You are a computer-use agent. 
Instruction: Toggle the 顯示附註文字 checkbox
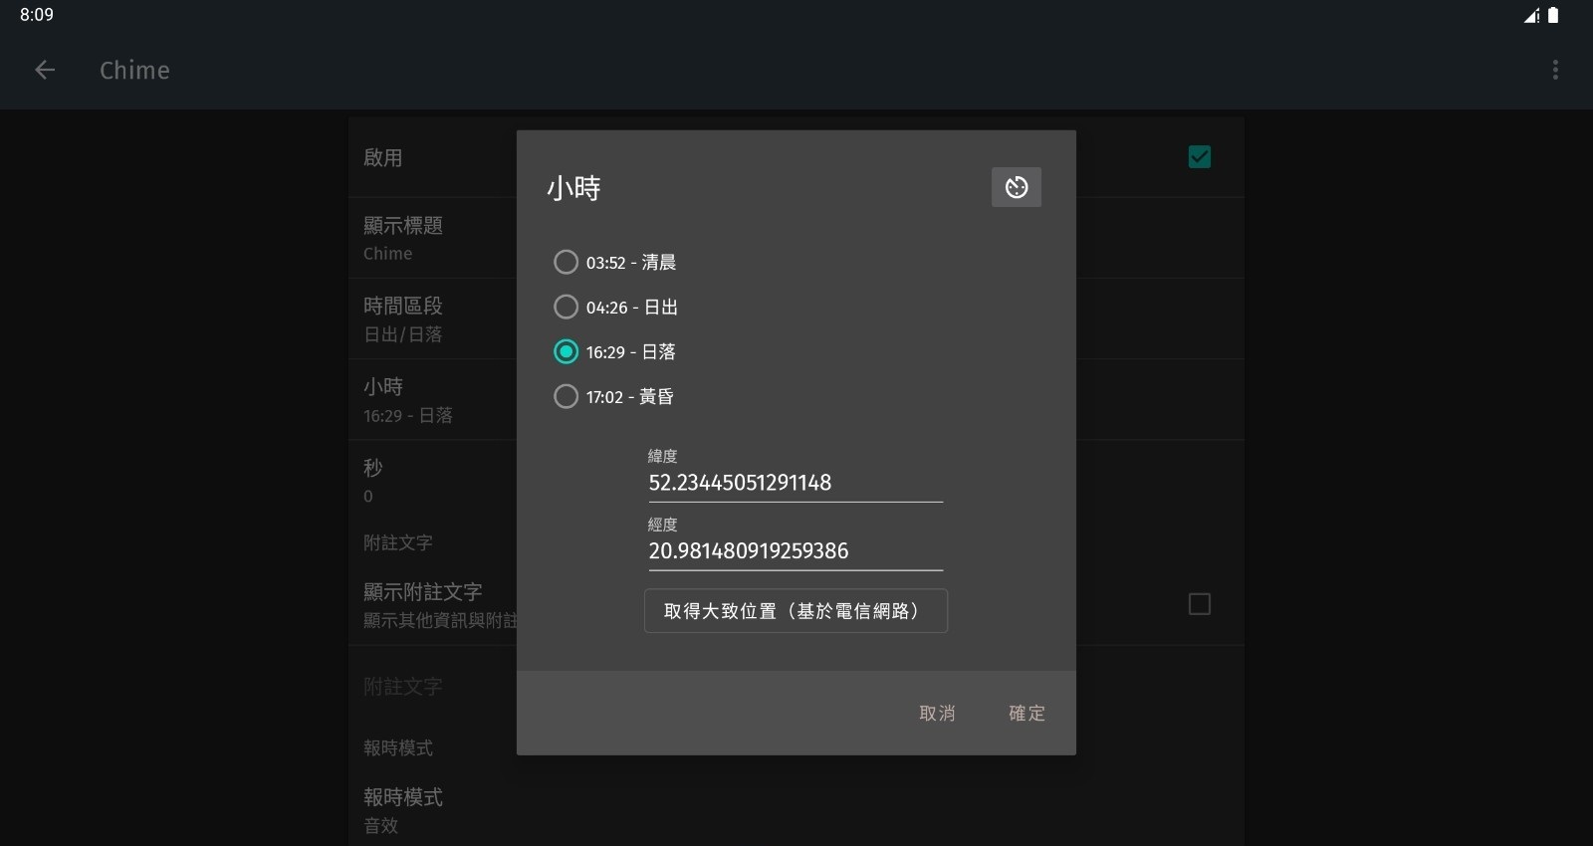1200,604
